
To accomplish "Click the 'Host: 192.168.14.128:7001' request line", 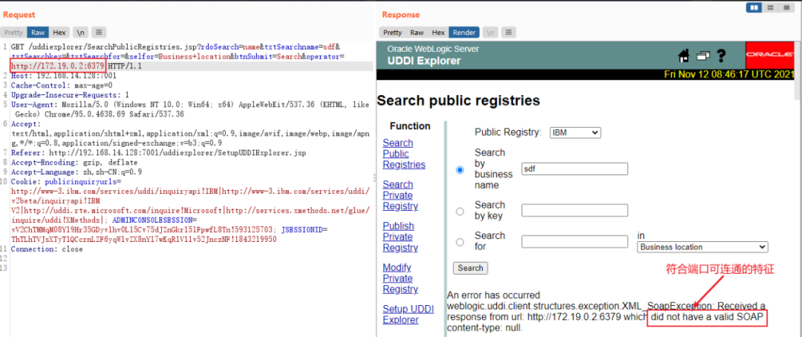I will point(63,76).
